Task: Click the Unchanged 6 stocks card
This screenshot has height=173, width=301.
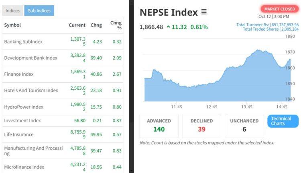Action: (244, 125)
